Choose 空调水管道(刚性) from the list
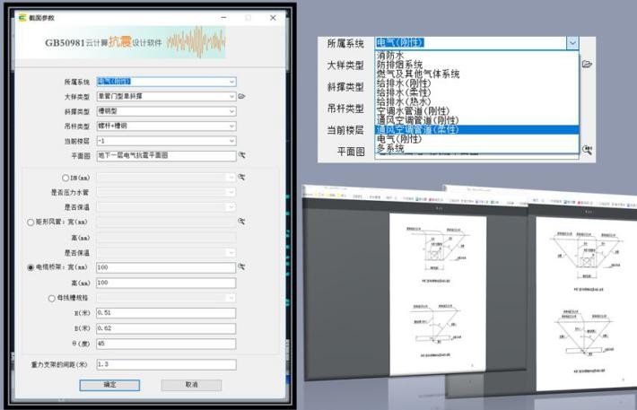The width and height of the screenshot is (637, 410). (476, 111)
